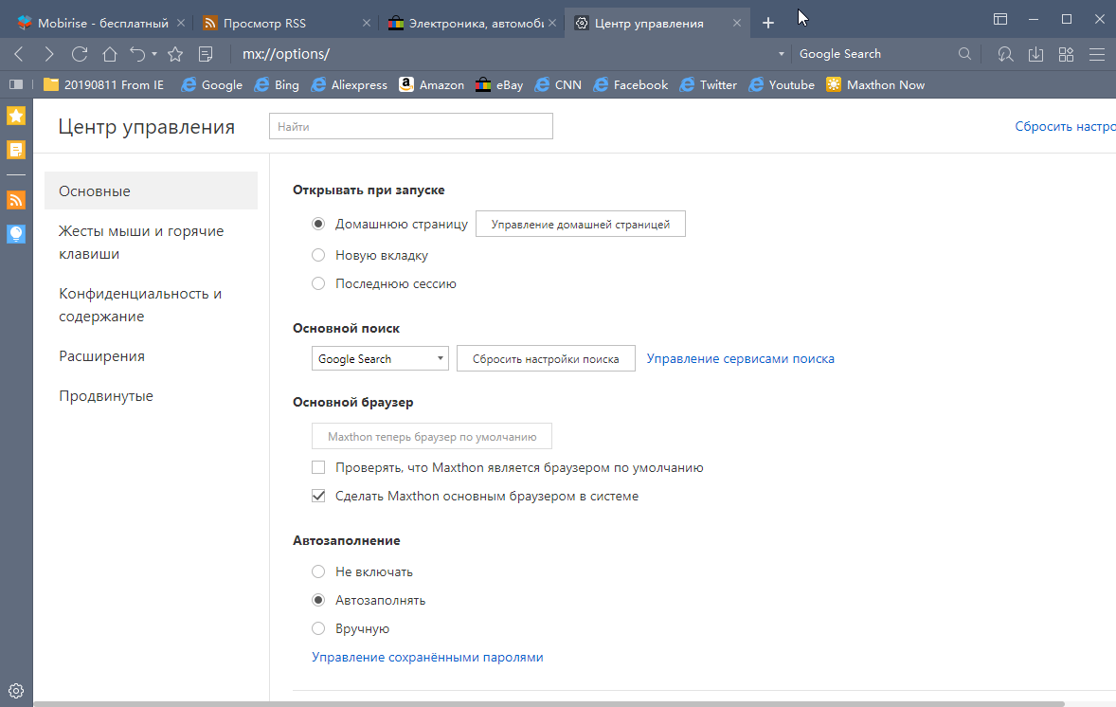Open the extensions grid icon
1116x707 pixels.
point(1066,54)
